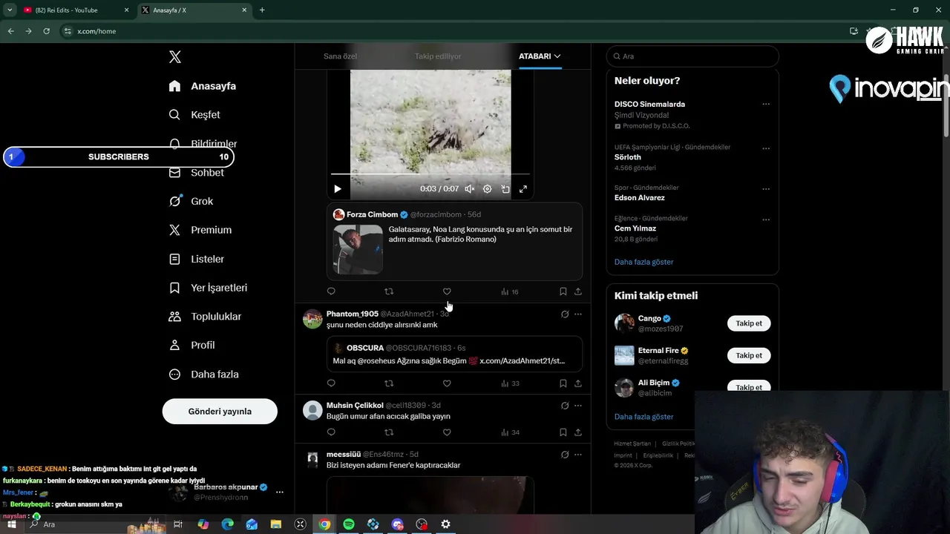
Task: Reply to the video post
Action: tap(331, 291)
